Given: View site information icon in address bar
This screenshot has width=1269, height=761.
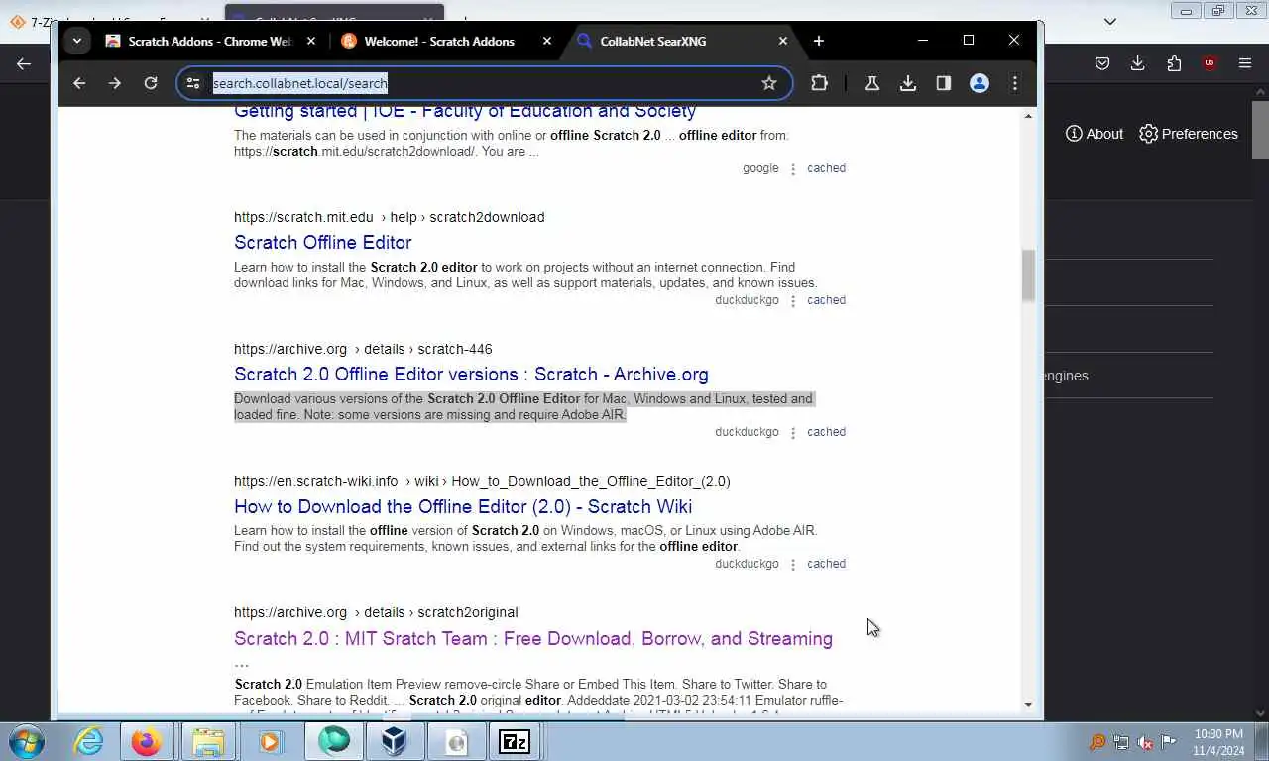Looking at the screenshot, I should (x=194, y=83).
